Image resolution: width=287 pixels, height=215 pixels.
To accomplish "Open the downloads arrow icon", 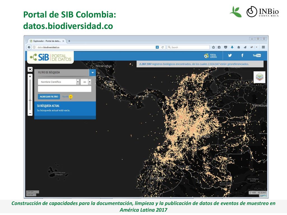I will pos(232,47).
